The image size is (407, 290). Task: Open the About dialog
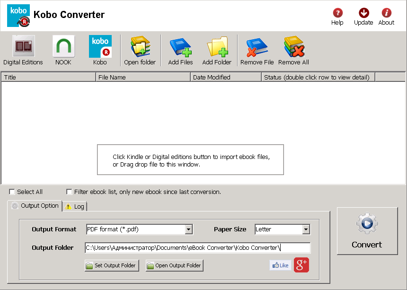pos(386,13)
